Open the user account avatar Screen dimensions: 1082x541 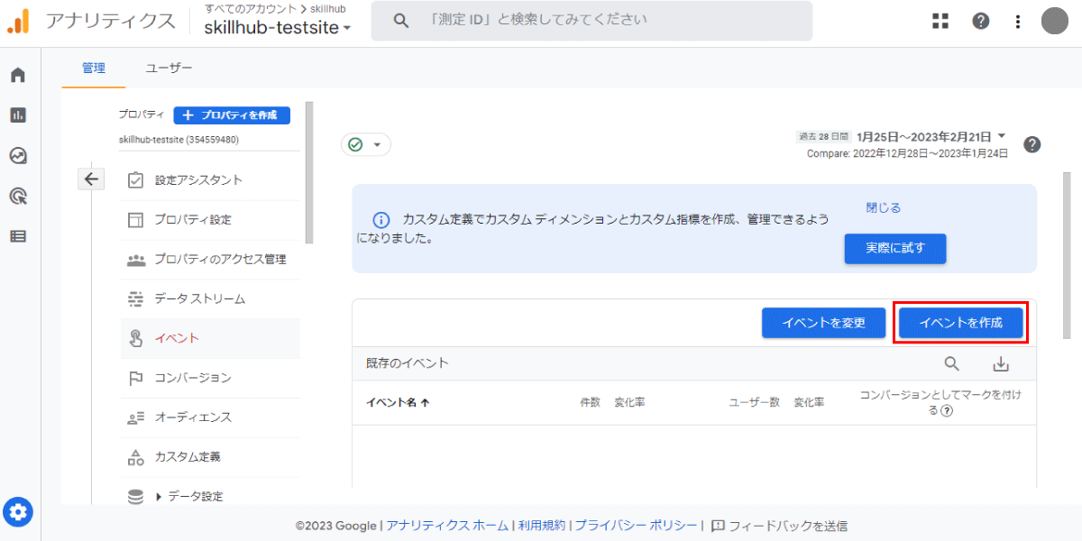click(x=1055, y=21)
